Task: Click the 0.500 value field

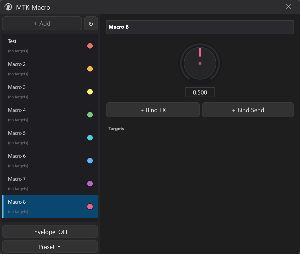Action: (200, 92)
